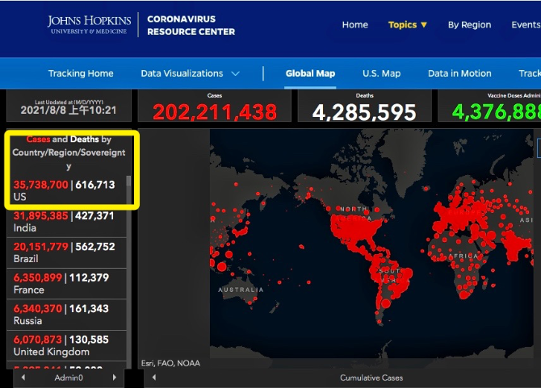This screenshot has width=541, height=388.
Task: Select the US entry in the country list
Action: pyautogui.click(x=65, y=190)
